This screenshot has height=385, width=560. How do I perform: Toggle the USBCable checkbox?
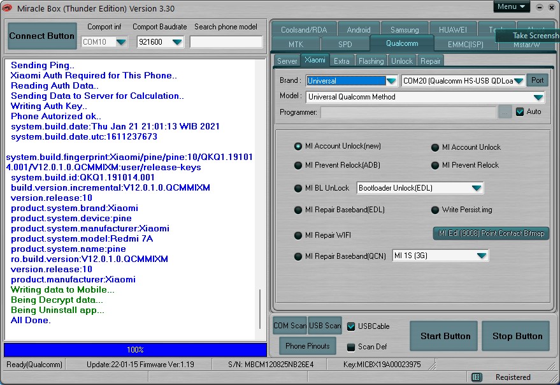(x=351, y=326)
